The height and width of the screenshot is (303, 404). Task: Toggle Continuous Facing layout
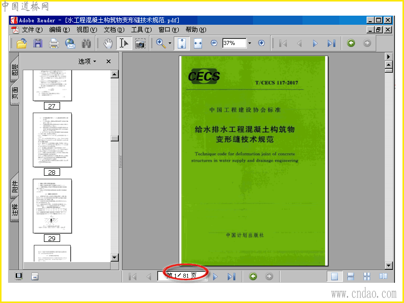(x=367, y=276)
